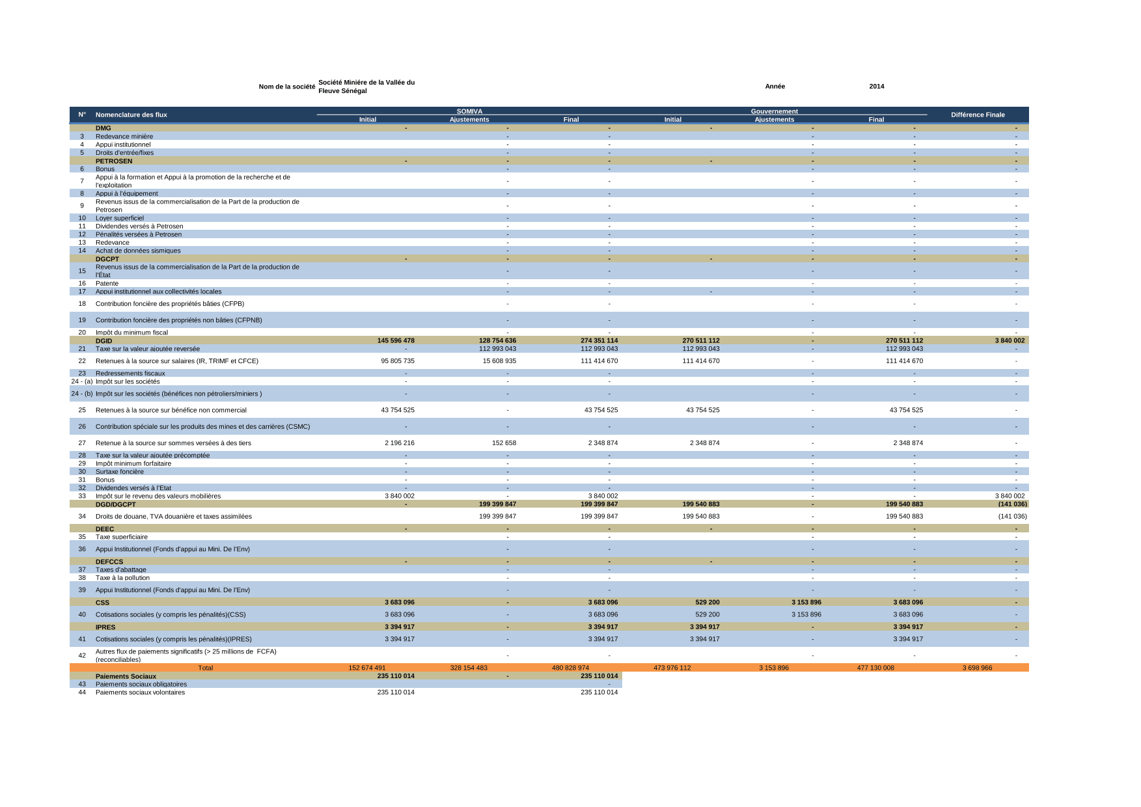The image size is (1141, 807).
Task: Select 'Cotisations sociales (y compris les pénalités)(IPRES)'
Action: coord(174,639)
